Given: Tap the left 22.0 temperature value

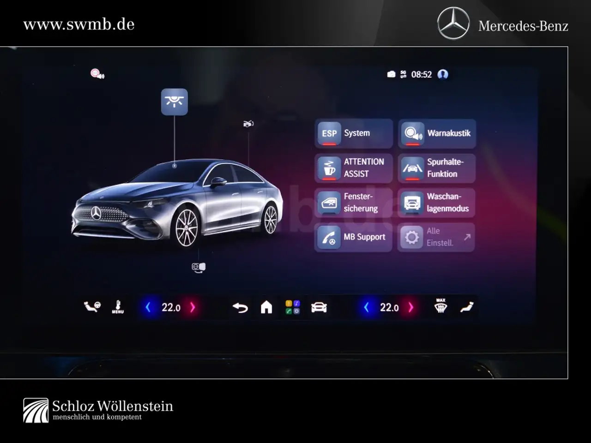Looking at the screenshot, I should click(171, 308).
